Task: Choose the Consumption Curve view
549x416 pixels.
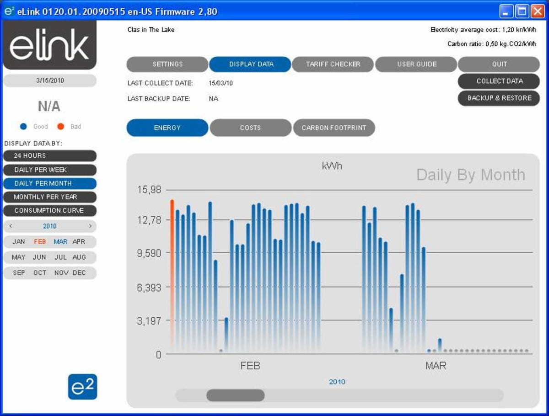Action: 50,211
